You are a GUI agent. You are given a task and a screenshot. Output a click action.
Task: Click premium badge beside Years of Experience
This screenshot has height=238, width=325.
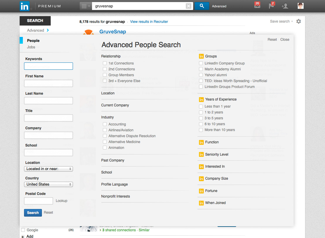[x=201, y=100]
